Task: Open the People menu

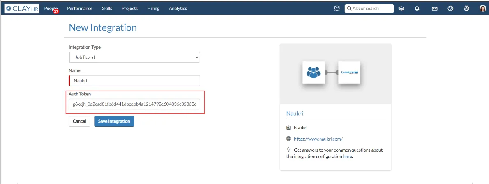Action: pos(51,8)
